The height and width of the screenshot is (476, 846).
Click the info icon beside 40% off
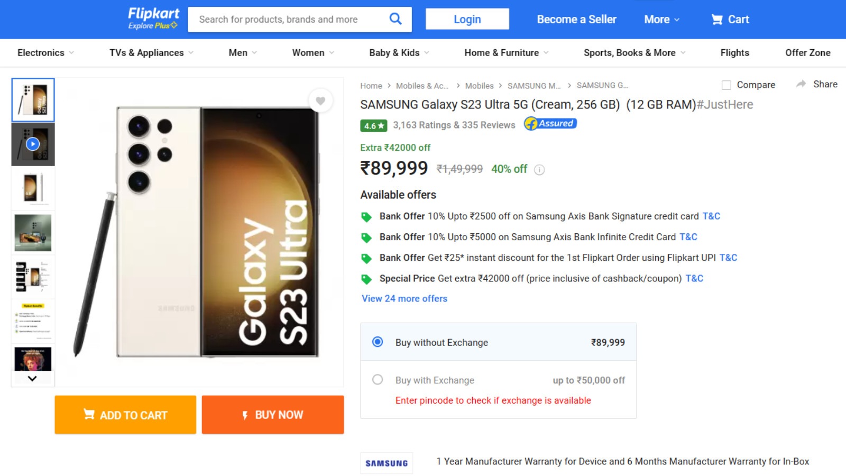pos(539,170)
